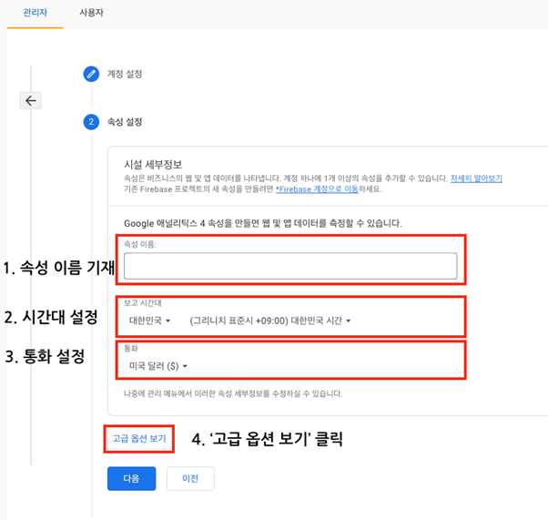Switch to the 사용자 tab
The height and width of the screenshot is (520, 548).
(x=91, y=13)
